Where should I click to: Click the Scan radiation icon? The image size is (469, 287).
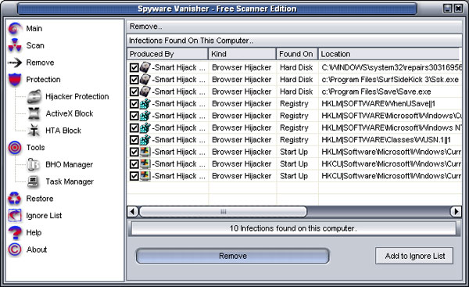tap(15, 45)
